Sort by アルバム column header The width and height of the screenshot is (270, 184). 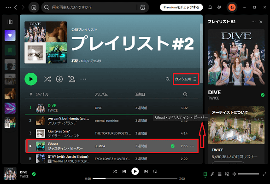click(x=101, y=94)
